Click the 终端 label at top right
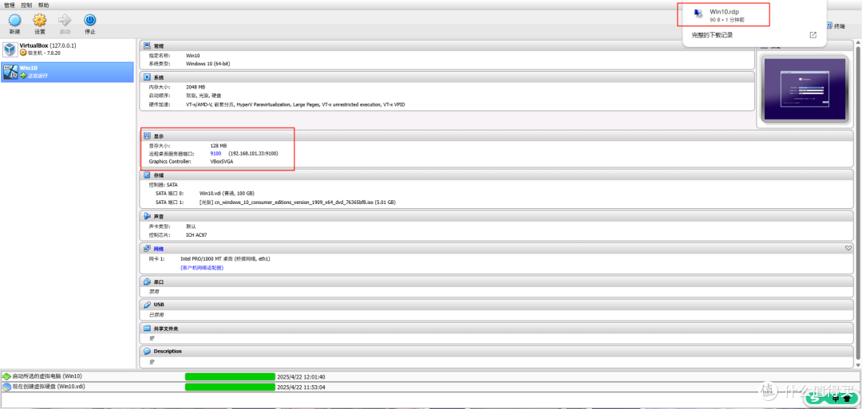Viewport: 862px width, 409px height. coord(840,26)
